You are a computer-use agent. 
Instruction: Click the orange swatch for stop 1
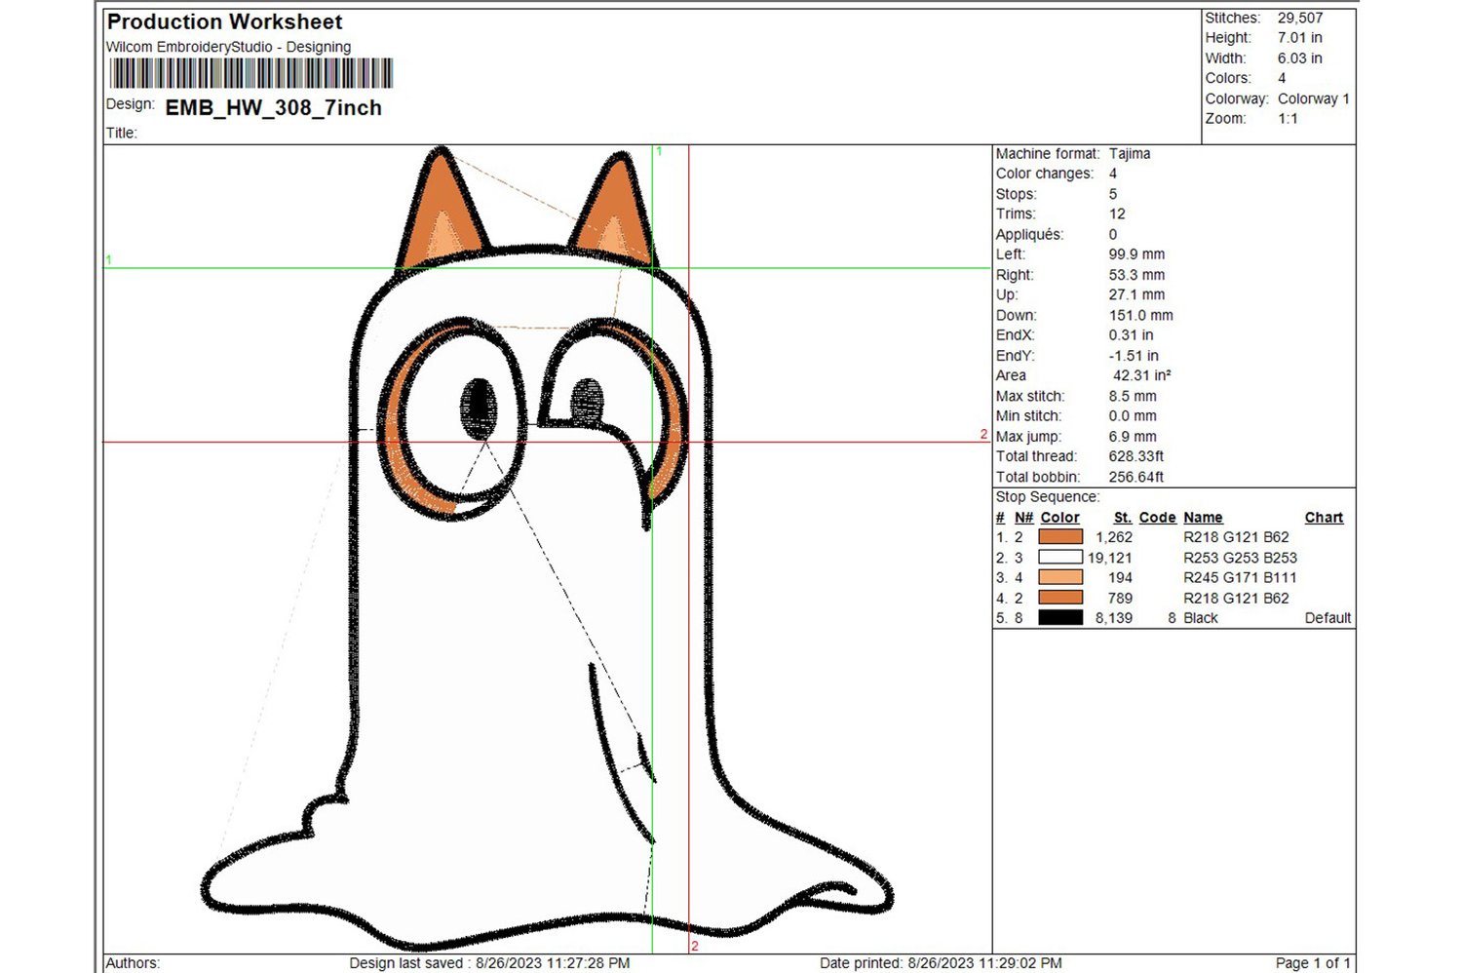pos(1060,537)
